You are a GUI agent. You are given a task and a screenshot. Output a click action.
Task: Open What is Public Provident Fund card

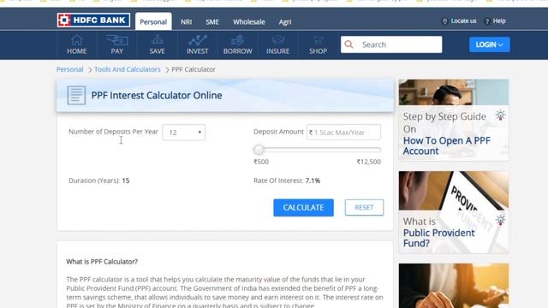pyautogui.click(x=454, y=212)
